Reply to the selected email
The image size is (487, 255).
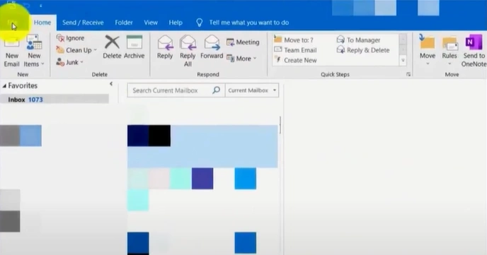(165, 47)
